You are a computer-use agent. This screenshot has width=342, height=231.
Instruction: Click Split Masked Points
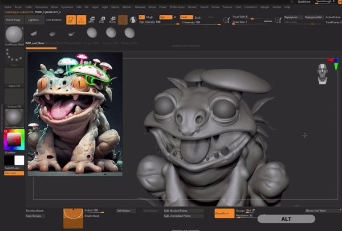click(184, 211)
